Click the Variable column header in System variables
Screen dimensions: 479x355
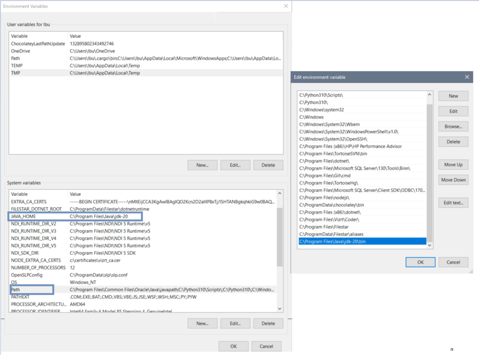[x=20, y=194]
